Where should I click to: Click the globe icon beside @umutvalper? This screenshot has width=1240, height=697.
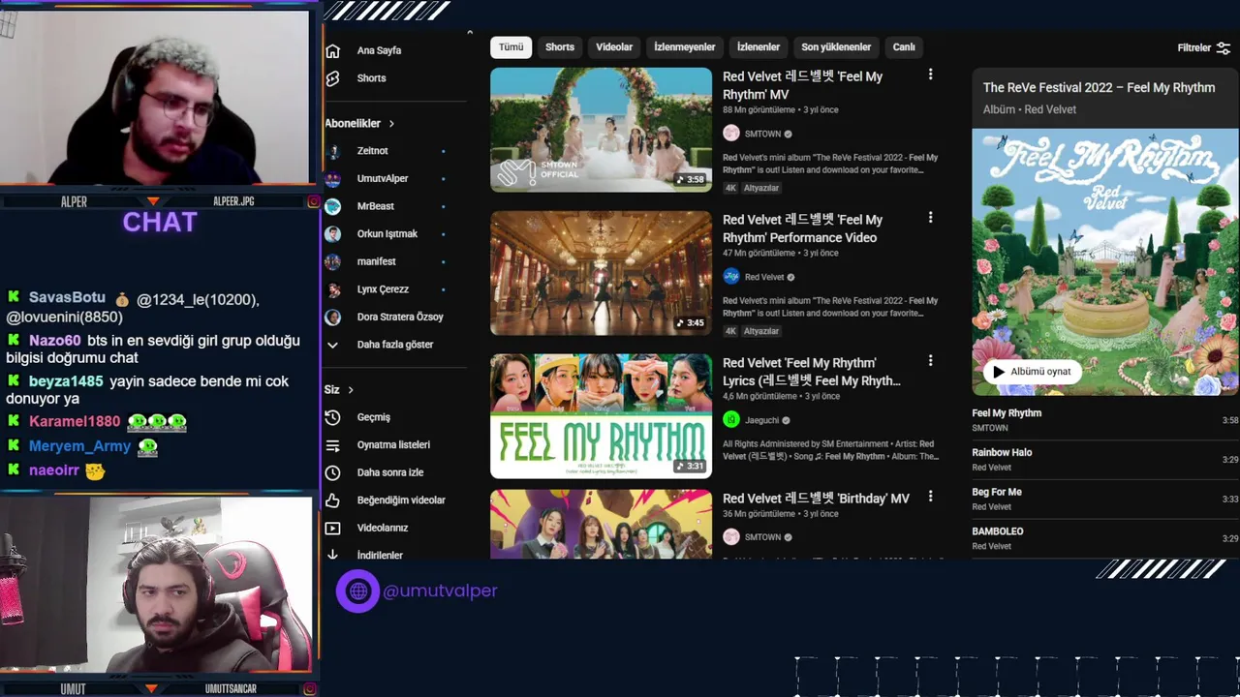coord(358,591)
